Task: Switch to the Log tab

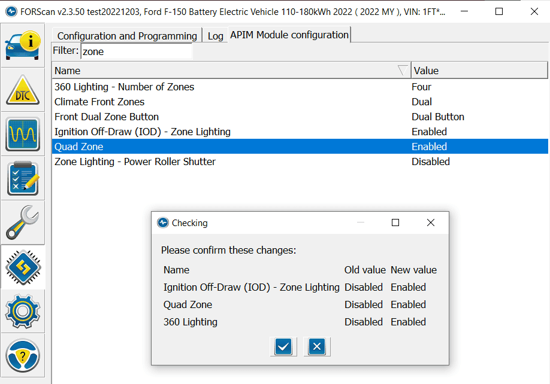Action: [x=215, y=36]
